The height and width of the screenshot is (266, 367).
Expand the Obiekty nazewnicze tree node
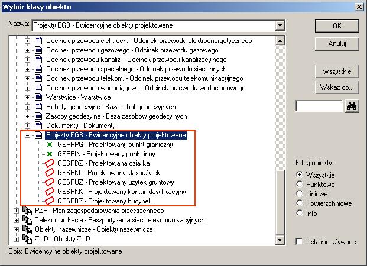click(16, 229)
